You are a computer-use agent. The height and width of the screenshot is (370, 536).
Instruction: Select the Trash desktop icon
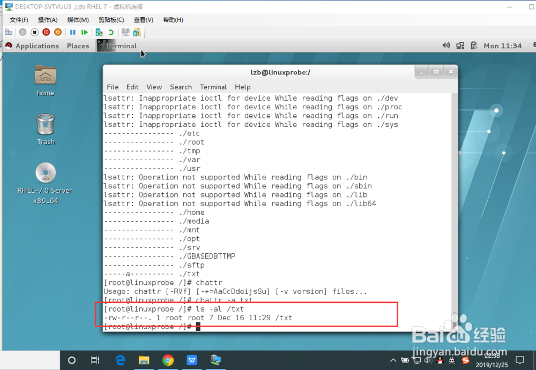coord(46,130)
